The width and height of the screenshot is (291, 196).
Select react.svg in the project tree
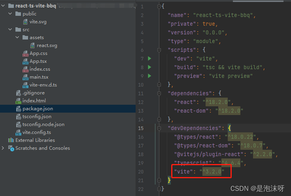point(47,45)
